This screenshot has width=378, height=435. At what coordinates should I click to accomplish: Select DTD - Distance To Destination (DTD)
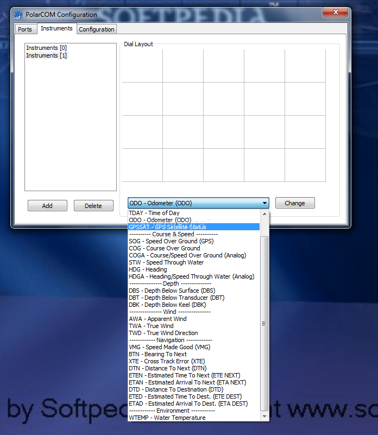pos(194,390)
